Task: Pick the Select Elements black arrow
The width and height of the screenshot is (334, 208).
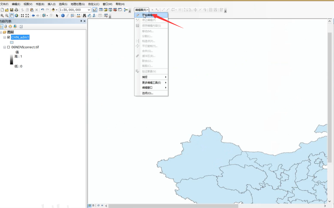Action: [57, 16]
